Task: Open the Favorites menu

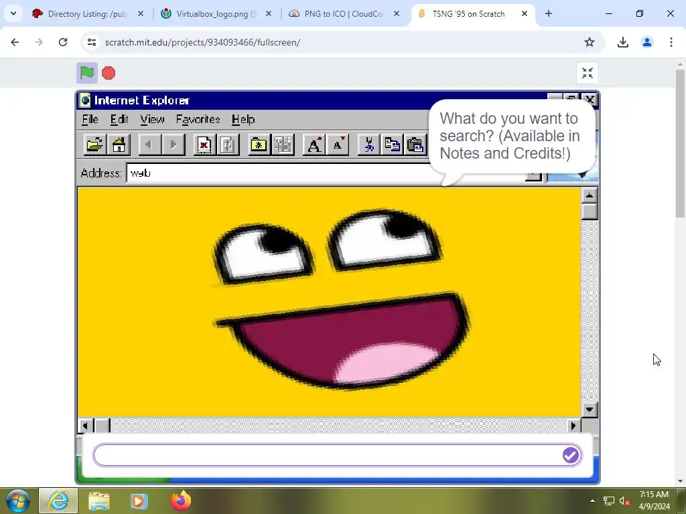Action: [x=198, y=119]
